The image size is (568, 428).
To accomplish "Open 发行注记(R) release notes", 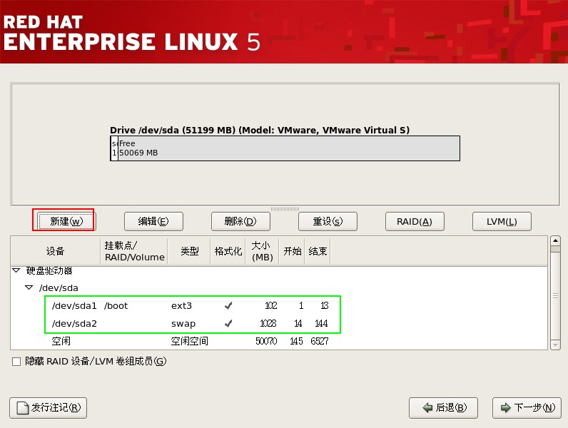I will click(x=49, y=408).
